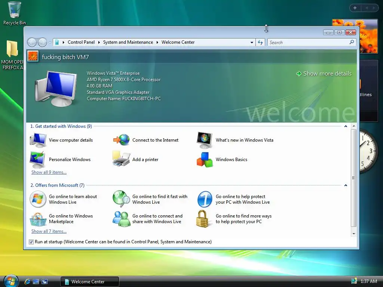Screen dimensions: 383x287
Task: Maximize the Welcome Center window
Action: pos(339,32)
